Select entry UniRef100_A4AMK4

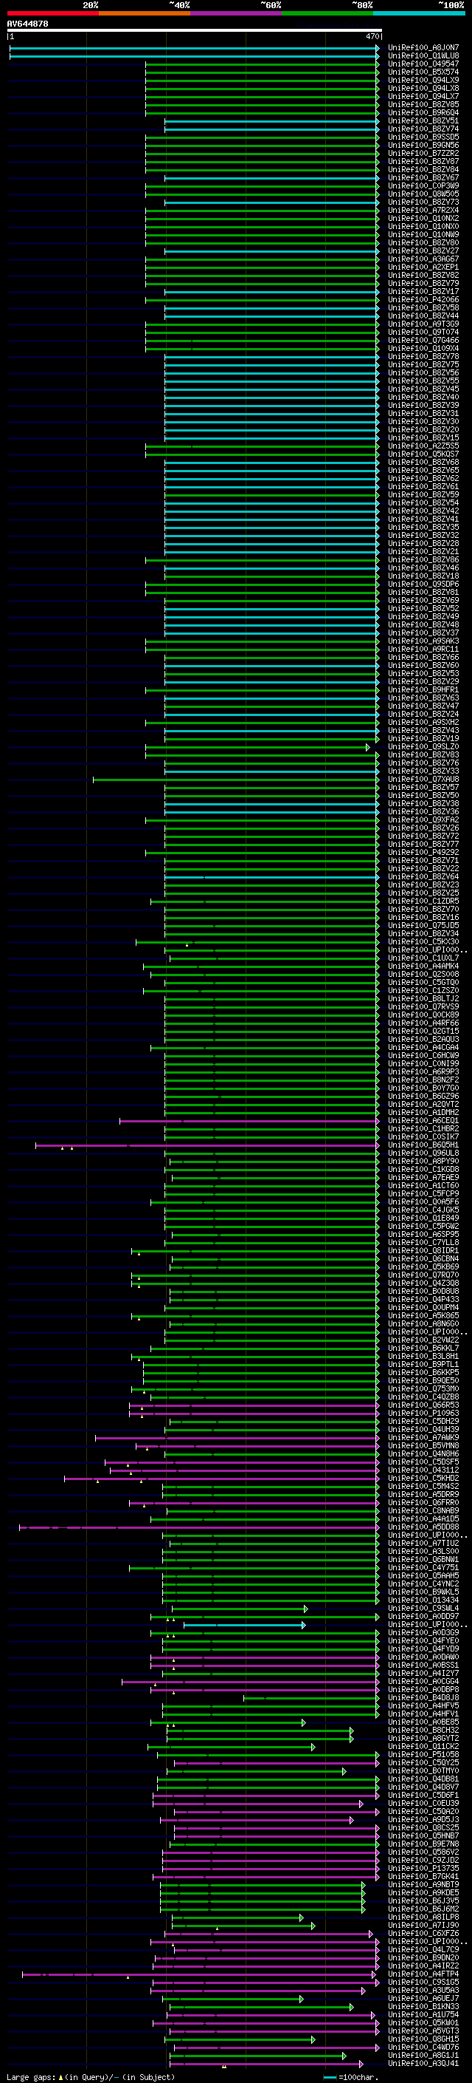(423, 967)
